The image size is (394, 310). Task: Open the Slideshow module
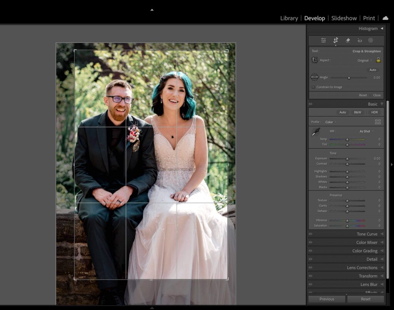coord(344,18)
